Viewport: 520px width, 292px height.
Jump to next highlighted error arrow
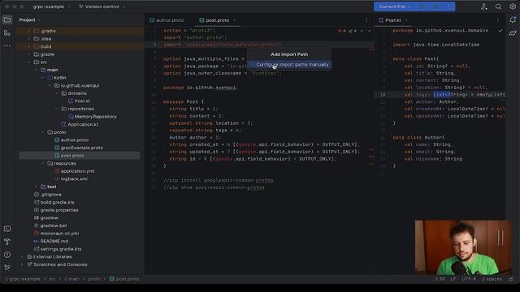tap(369, 31)
